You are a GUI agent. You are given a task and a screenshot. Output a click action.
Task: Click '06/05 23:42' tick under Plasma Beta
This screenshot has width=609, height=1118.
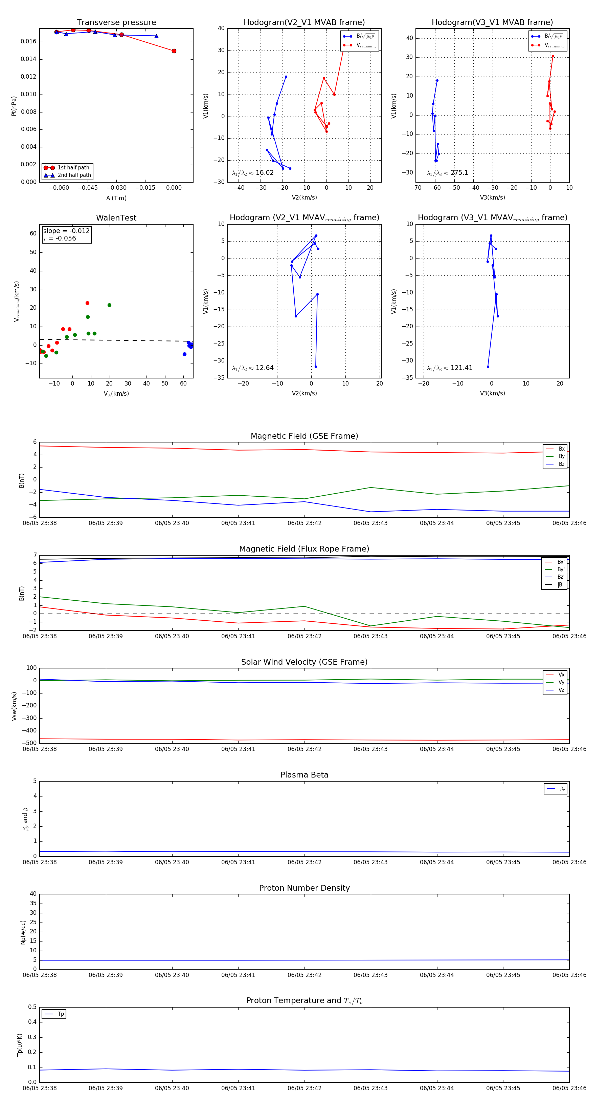pyautogui.click(x=304, y=862)
